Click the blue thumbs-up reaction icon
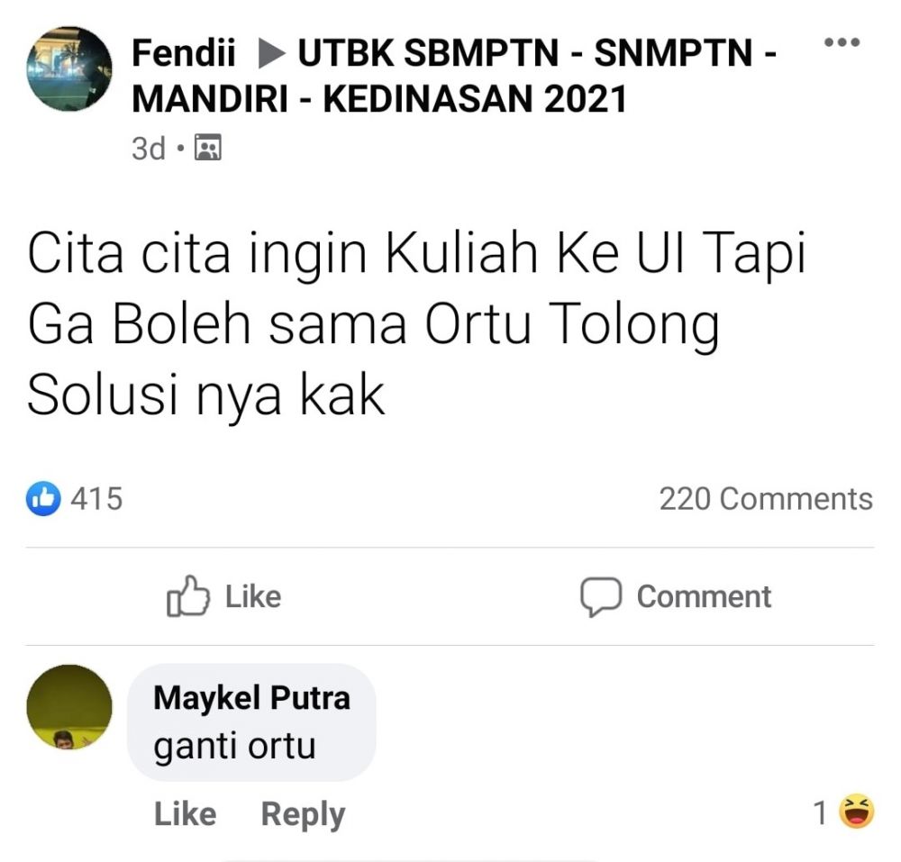Image resolution: width=901 pixels, height=862 pixels. (45, 497)
